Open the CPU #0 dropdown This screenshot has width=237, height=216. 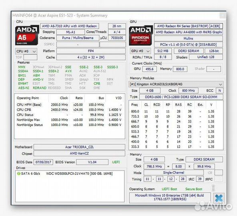(x=26, y=51)
